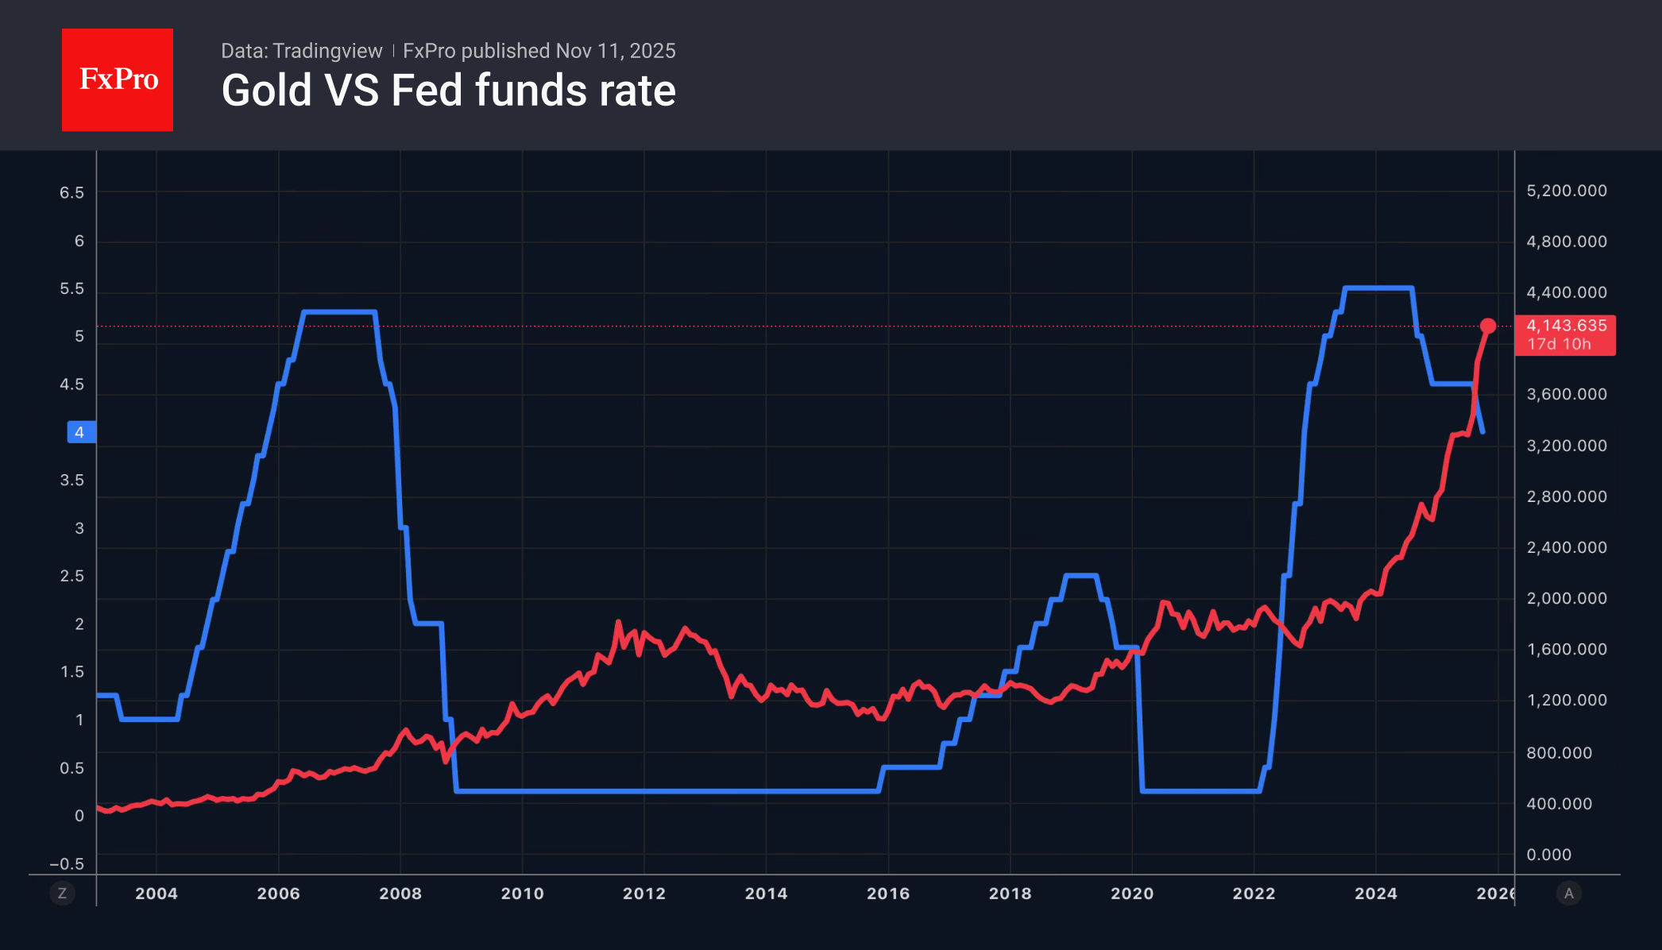
Task: Click the blue 4 rate label
Action: coord(80,432)
